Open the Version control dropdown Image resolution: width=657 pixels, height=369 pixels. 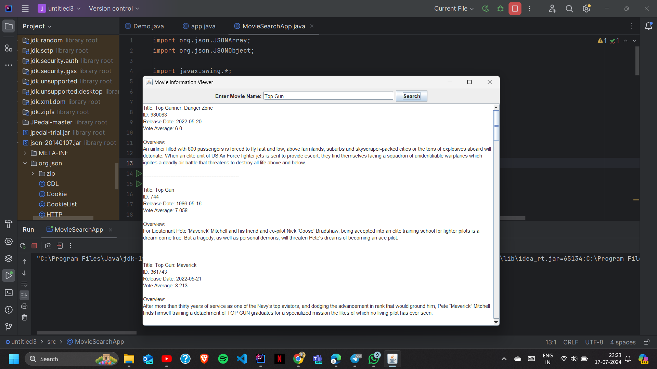pyautogui.click(x=114, y=9)
